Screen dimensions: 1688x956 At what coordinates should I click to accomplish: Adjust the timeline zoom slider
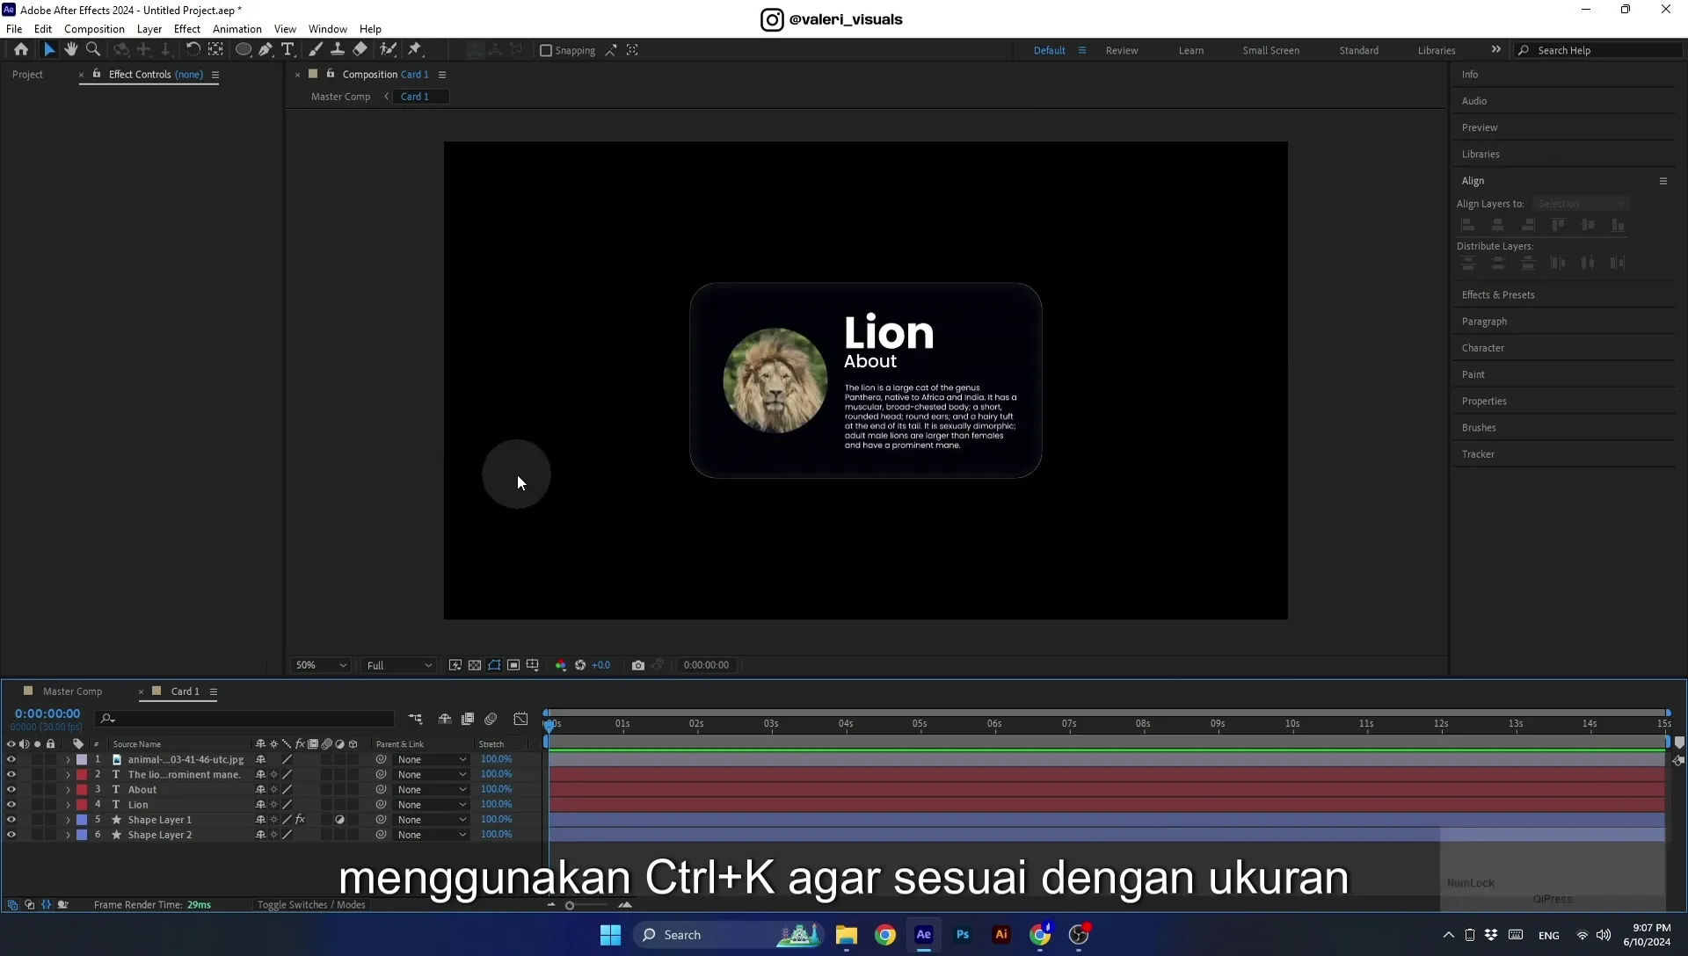click(570, 905)
